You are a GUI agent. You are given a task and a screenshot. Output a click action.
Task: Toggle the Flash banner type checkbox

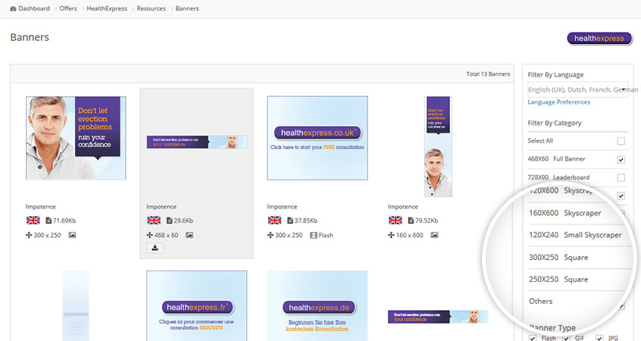coord(532,338)
